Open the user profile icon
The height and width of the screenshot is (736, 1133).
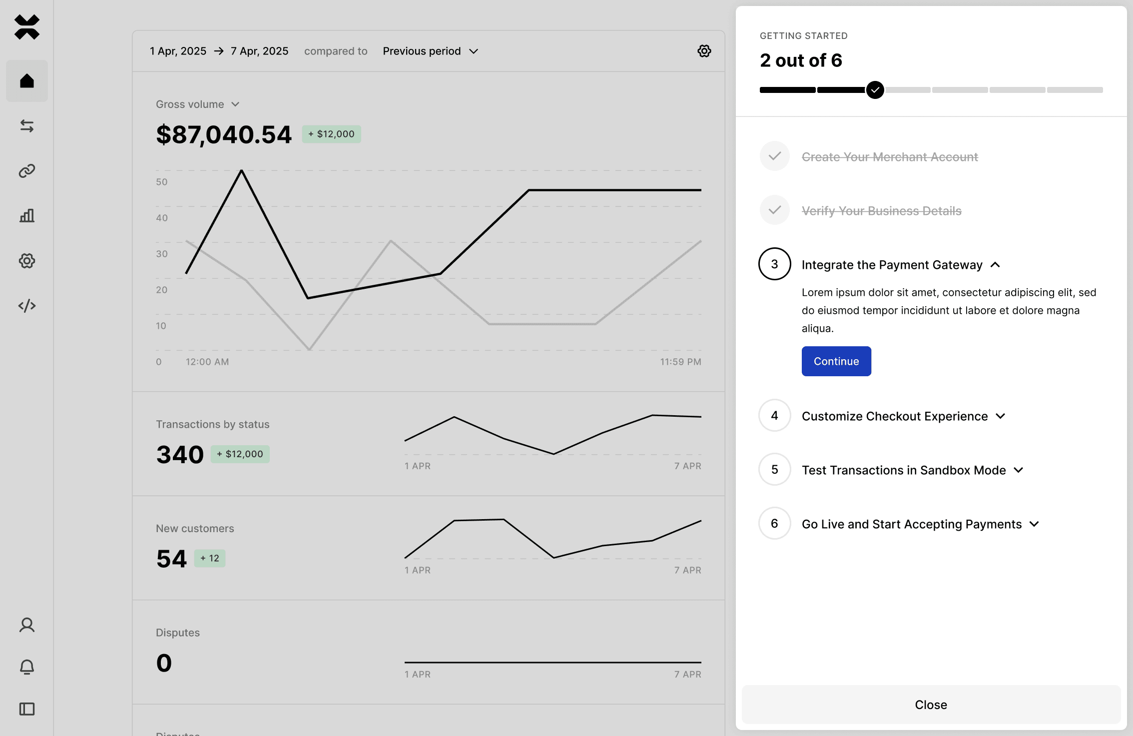tap(27, 625)
